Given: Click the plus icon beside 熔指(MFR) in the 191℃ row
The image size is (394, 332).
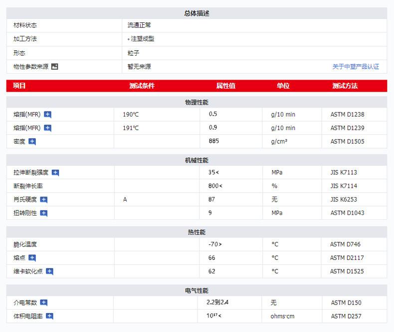Looking at the screenshot, I should click(x=48, y=128).
